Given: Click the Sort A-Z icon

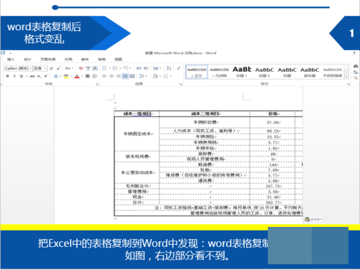Looking at the screenshot, I should point(169,68).
